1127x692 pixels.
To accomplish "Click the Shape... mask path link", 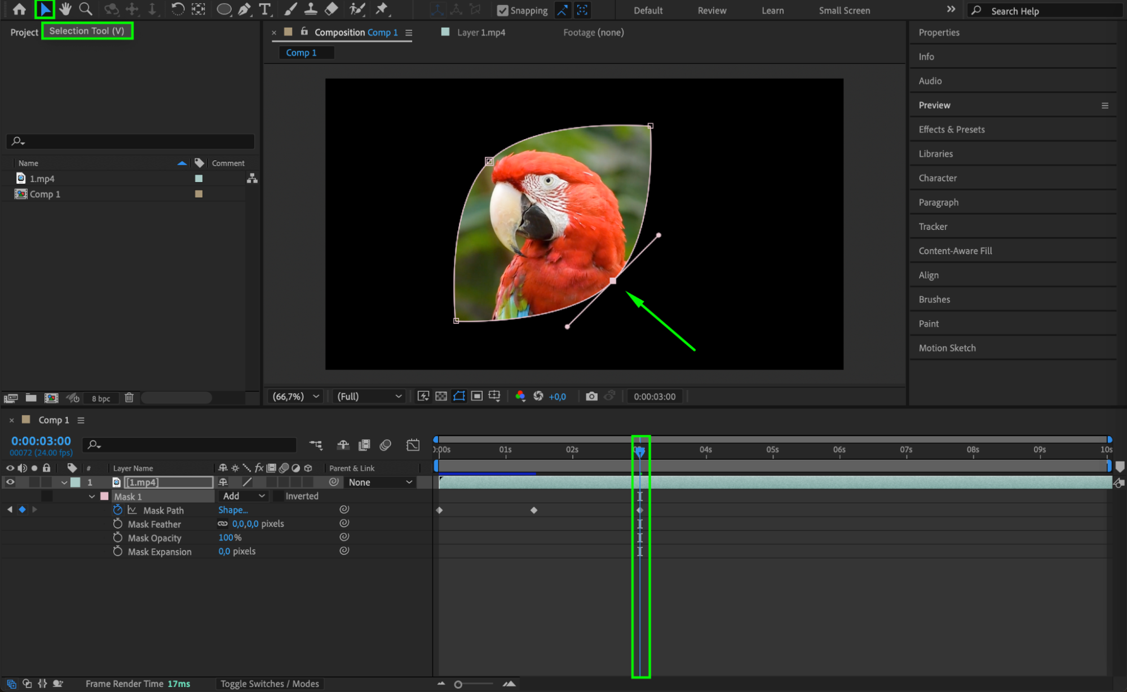I will click(233, 510).
